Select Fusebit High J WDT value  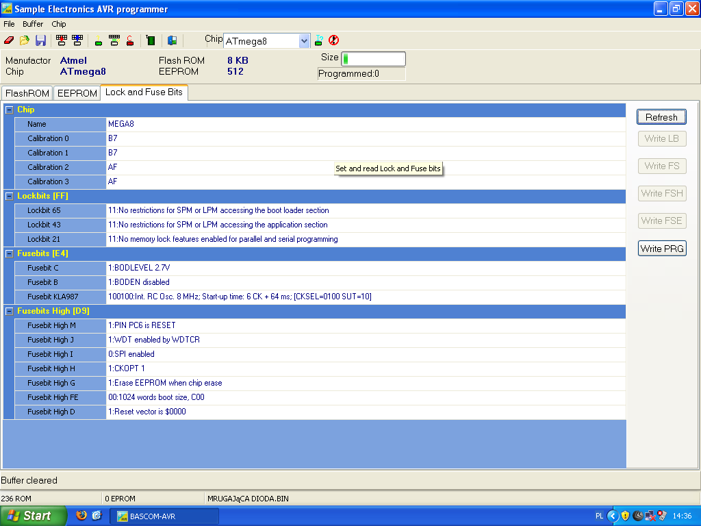click(366, 340)
